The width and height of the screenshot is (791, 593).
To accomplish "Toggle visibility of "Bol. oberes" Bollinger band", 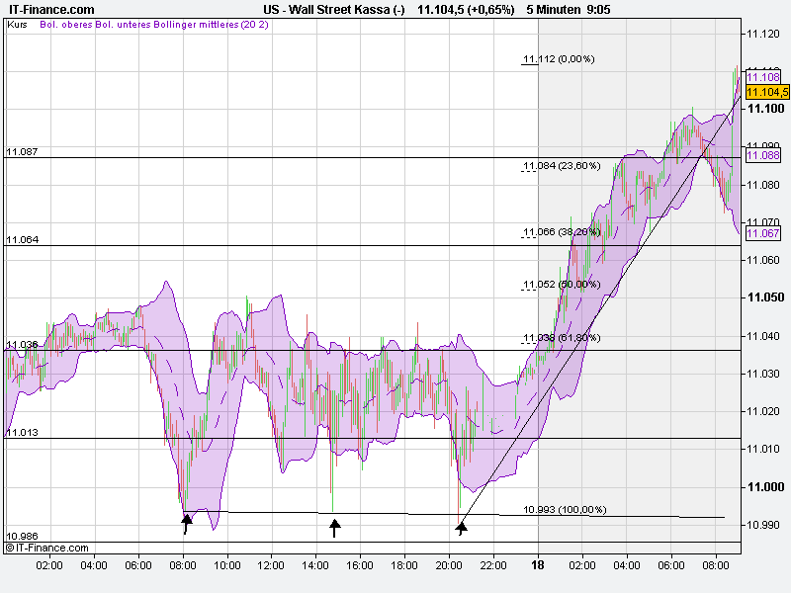I will click(x=66, y=29).
